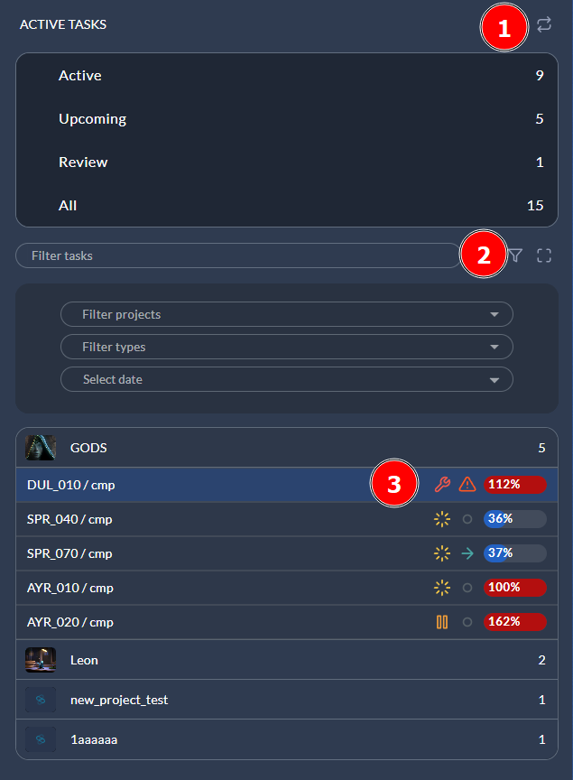573x780 pixels.
Task: Click the yellow spinner icon on SPR_040
Action: click(441, 519)
